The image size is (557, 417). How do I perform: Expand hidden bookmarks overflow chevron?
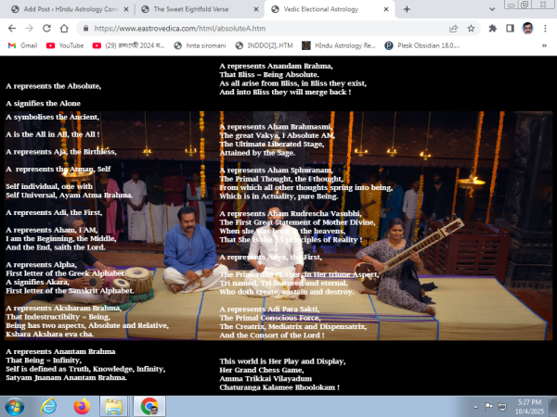tap(543, 44)
